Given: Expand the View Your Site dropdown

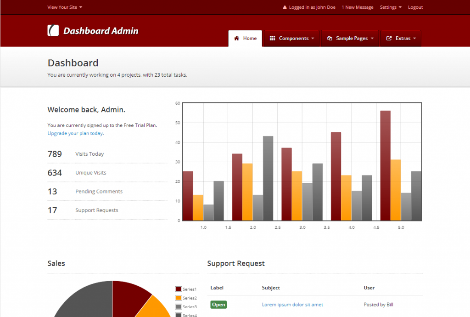Looking at the screenshot, I should (x=65, y=7).
